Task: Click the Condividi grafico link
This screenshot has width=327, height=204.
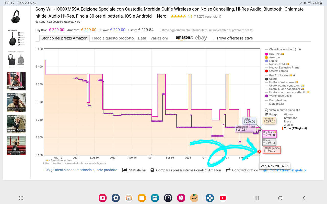Action: point(245,170)
